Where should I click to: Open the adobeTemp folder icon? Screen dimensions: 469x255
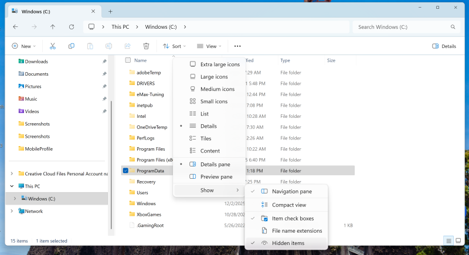[x=132, y=72]
